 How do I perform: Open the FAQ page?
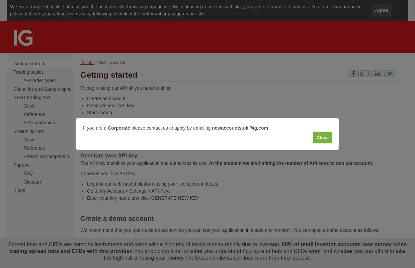28,173
